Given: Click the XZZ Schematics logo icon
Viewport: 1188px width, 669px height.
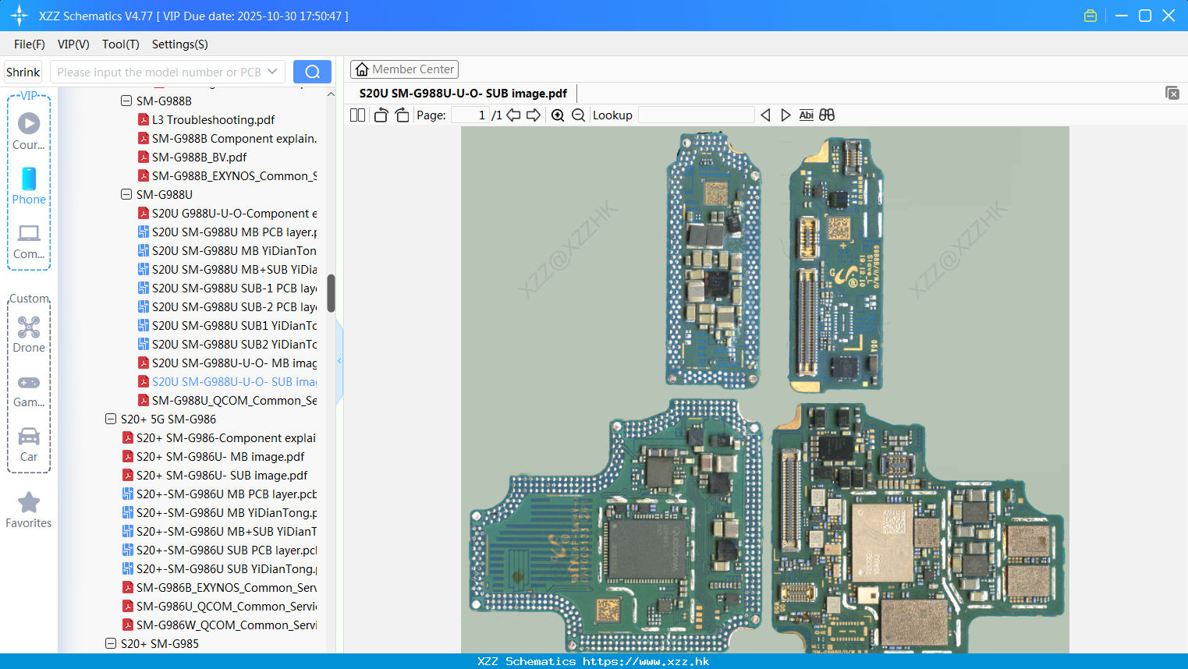Looking at the screenshot, I should tap(20, 16).
